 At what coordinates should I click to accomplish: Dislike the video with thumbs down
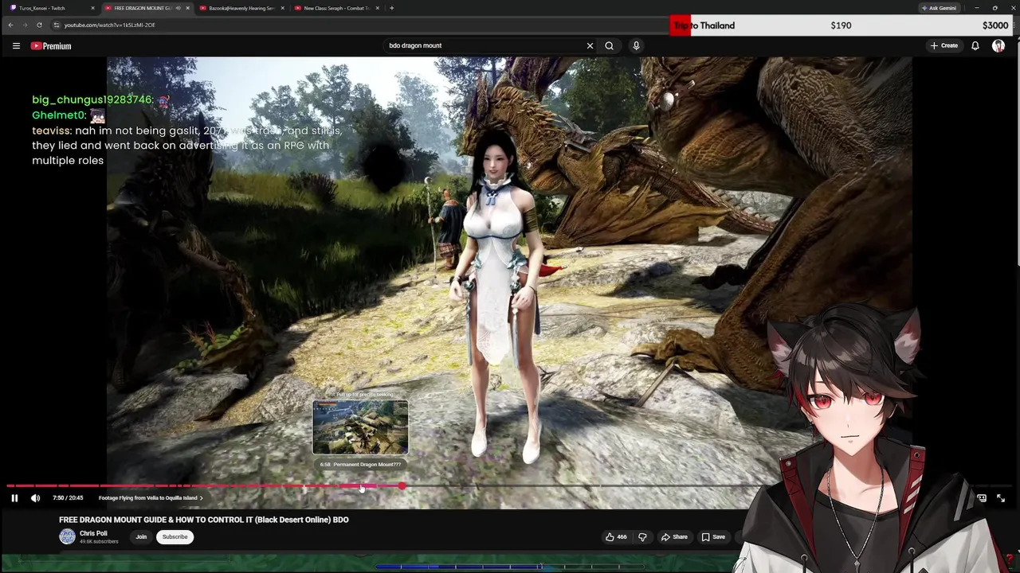click(642, 537)
